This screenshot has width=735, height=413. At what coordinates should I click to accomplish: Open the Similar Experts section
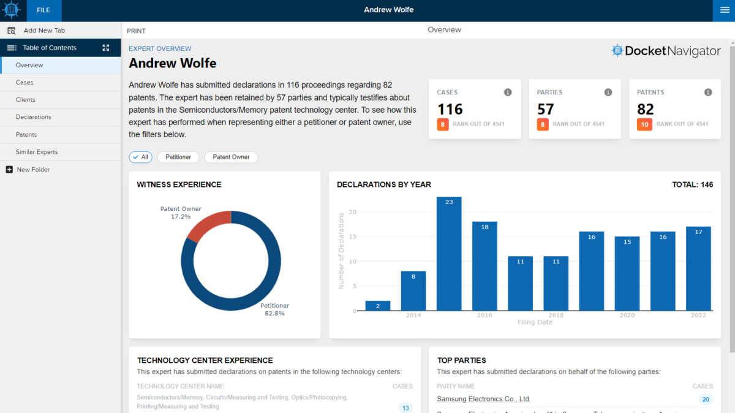(37, 152)
